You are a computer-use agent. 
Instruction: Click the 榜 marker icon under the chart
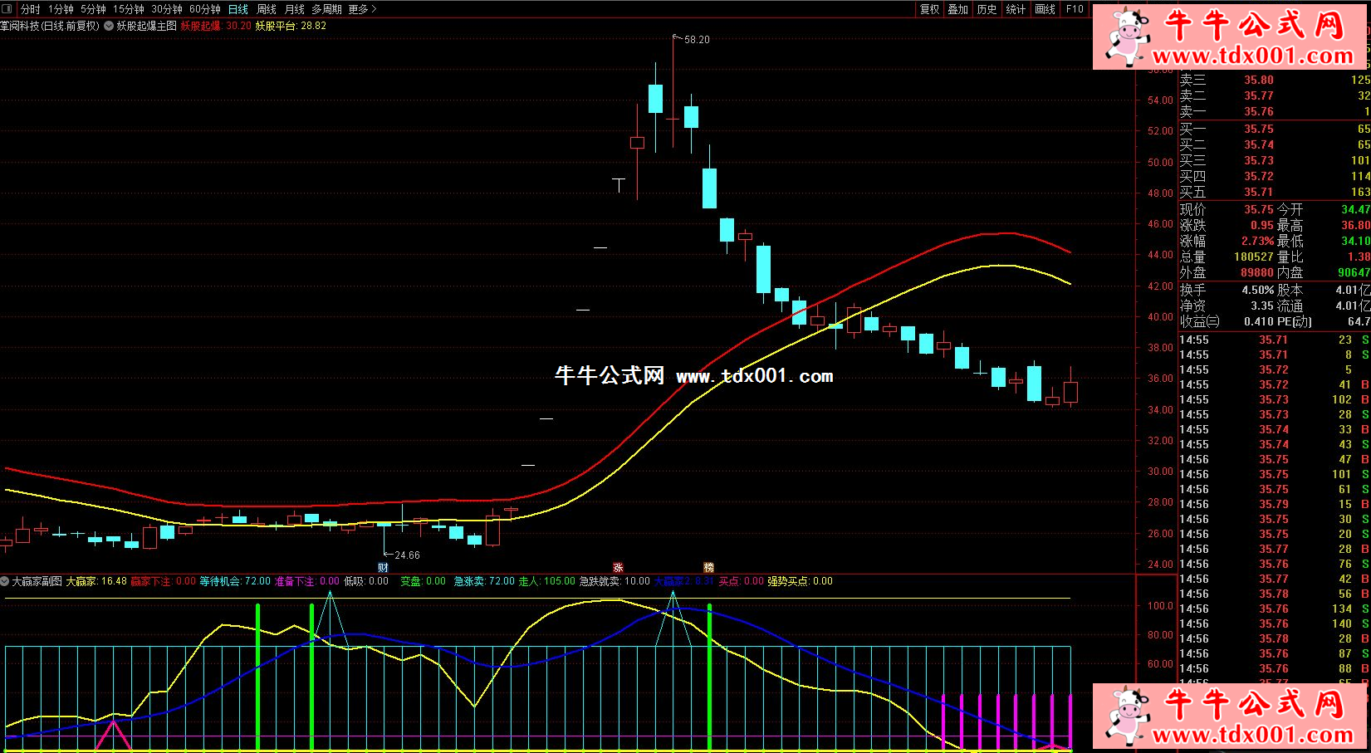point(708,568)
